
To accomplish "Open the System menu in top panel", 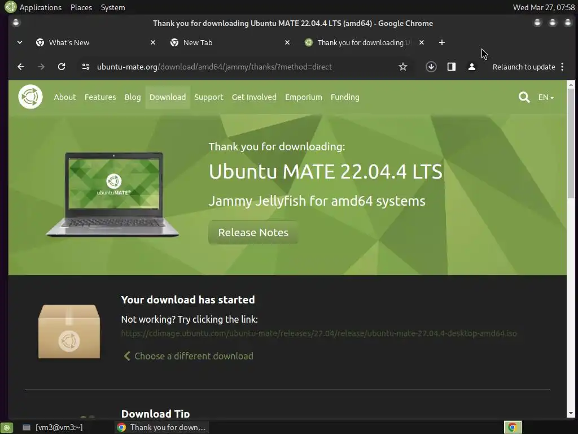I will click(113, 7).
